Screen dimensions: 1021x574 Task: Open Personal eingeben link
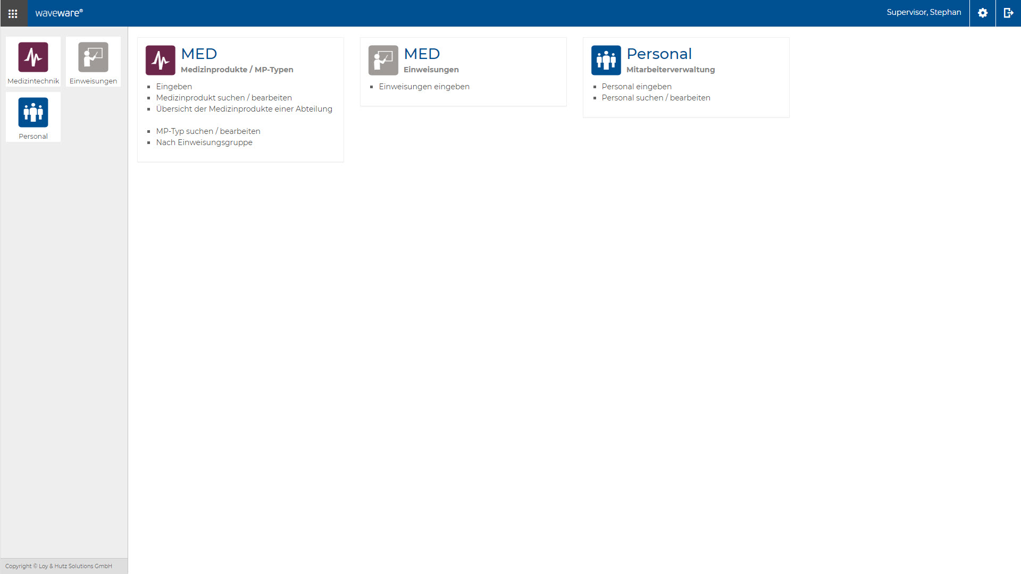pyautogui.click(x=636, y=87)
